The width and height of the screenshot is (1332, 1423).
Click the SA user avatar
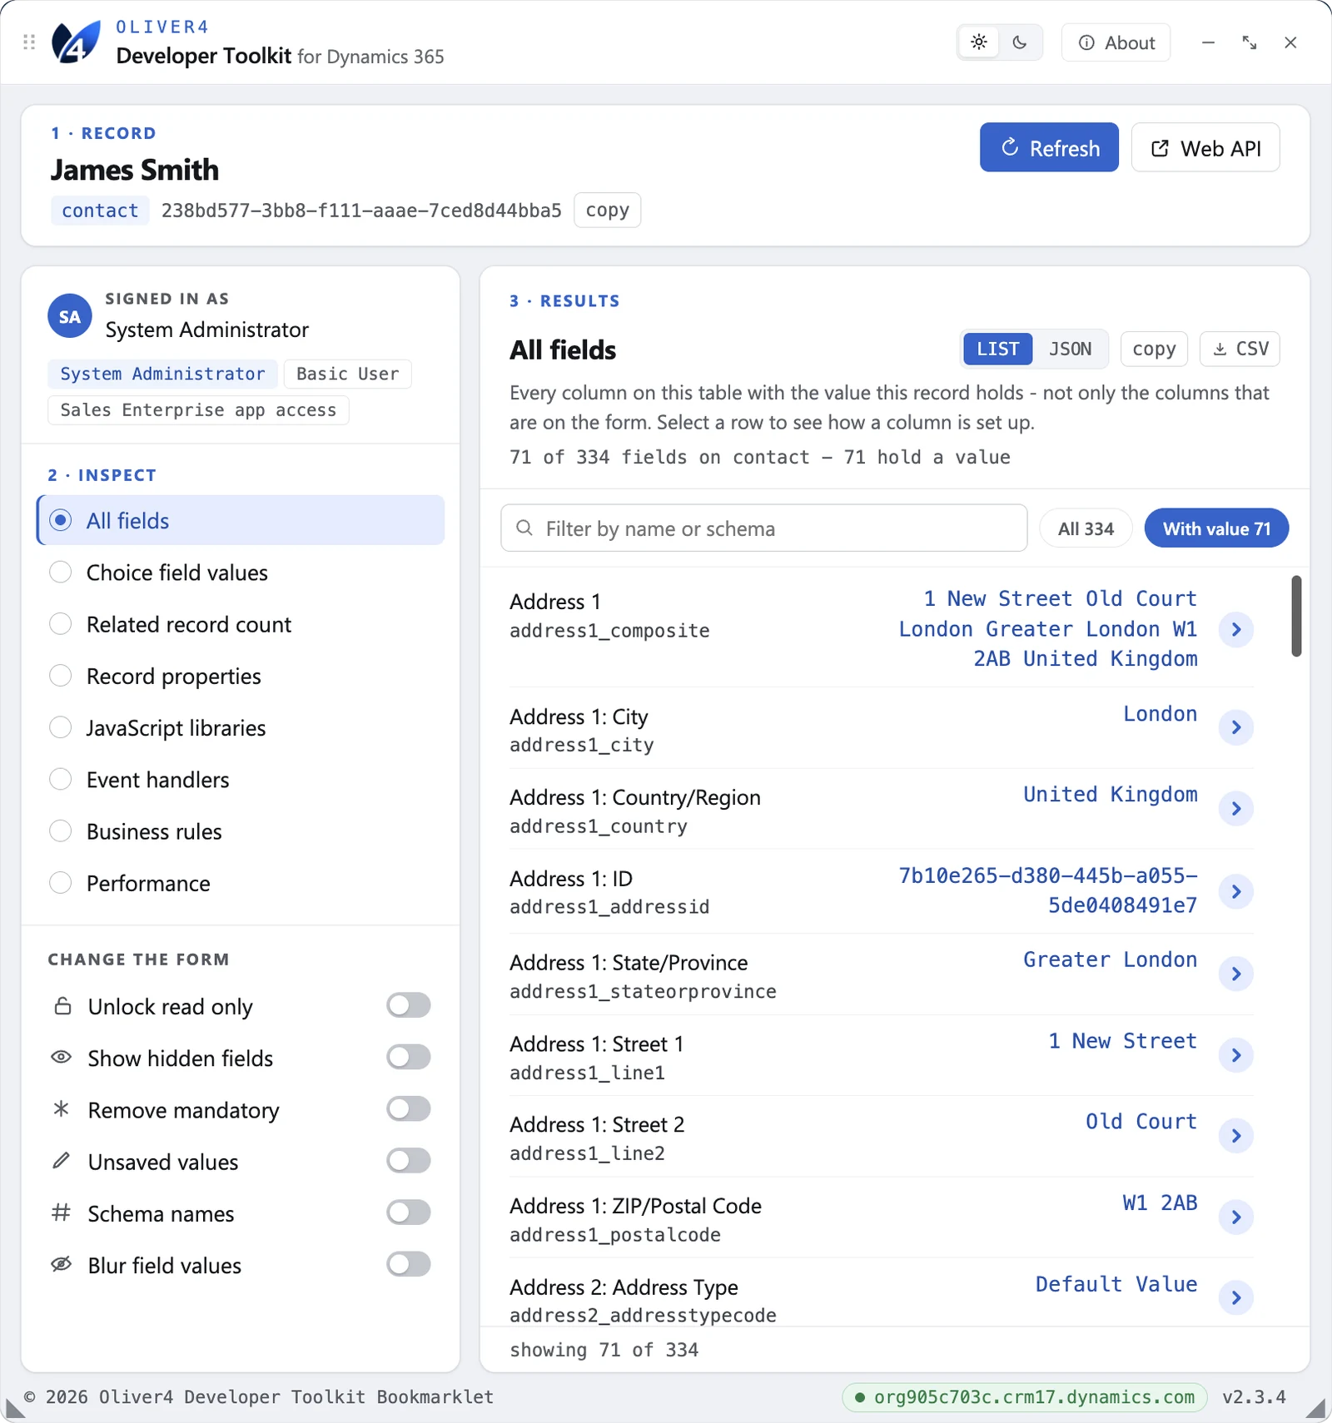point(70,316)
